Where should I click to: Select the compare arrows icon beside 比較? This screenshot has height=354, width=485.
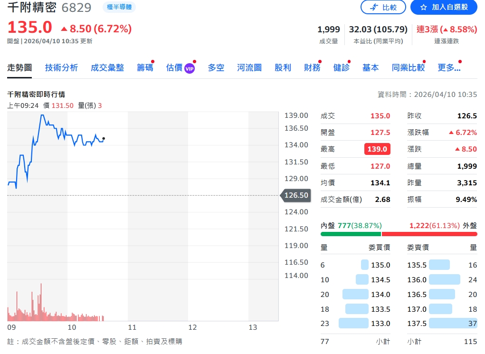[x=373, y=7]
